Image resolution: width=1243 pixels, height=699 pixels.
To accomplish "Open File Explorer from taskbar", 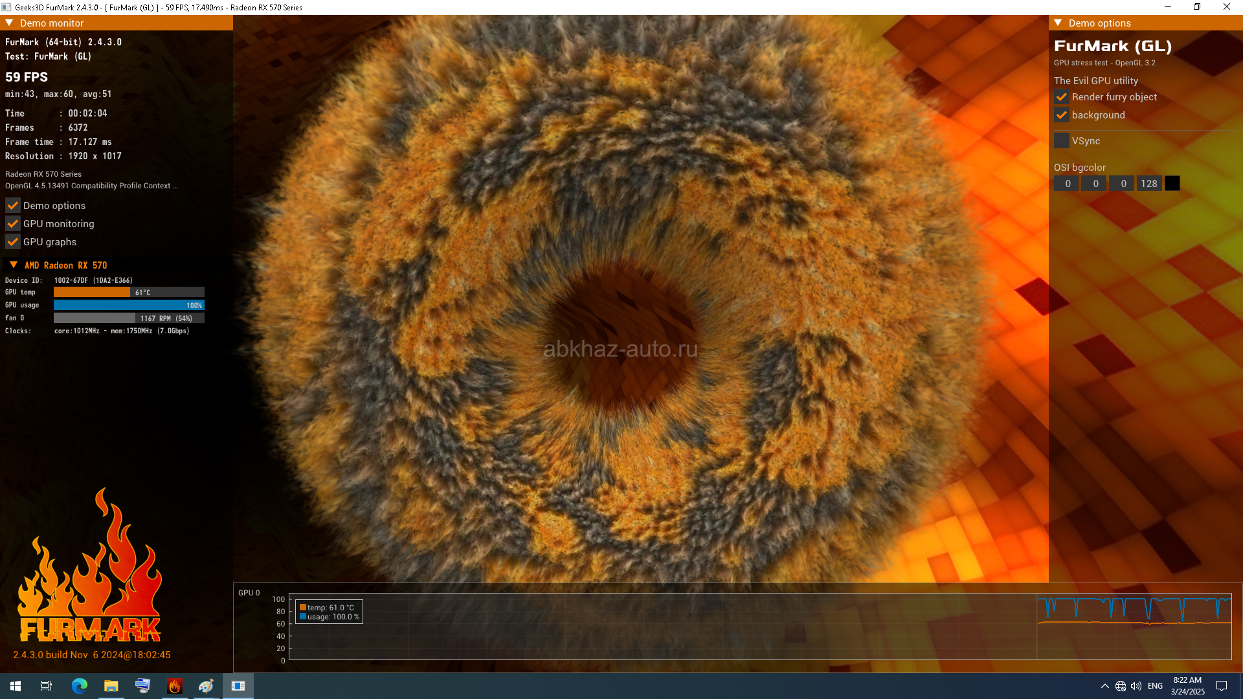I will 111,686.
